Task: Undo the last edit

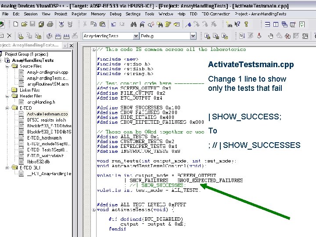Action: 114,25
